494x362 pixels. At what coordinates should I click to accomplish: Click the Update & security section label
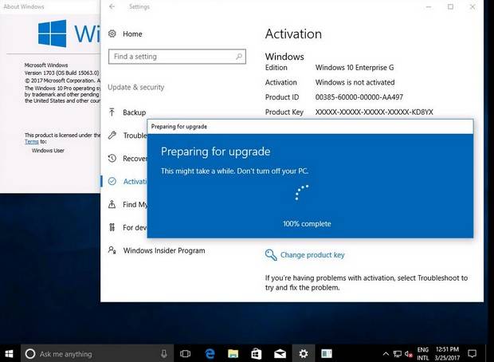pyautogui.click(x=135, y=87)
